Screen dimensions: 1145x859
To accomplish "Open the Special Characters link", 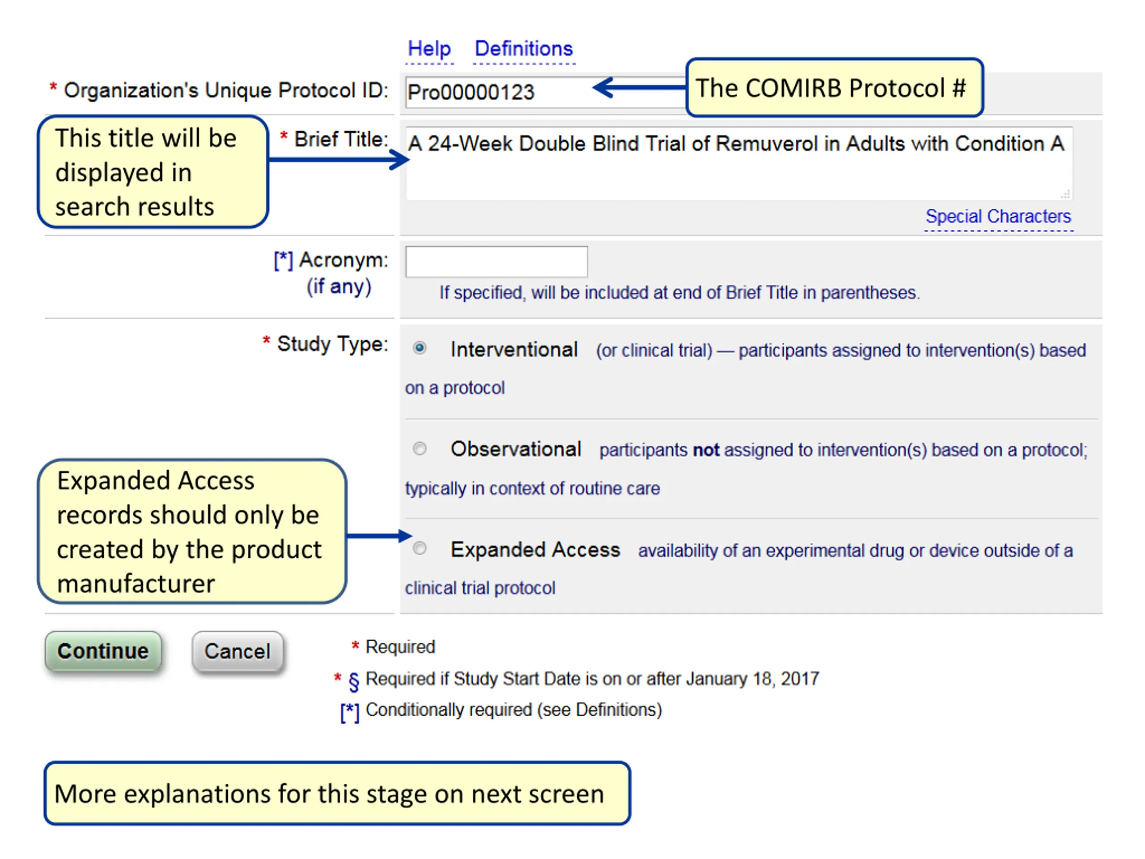I will click(x=998, y=217).
